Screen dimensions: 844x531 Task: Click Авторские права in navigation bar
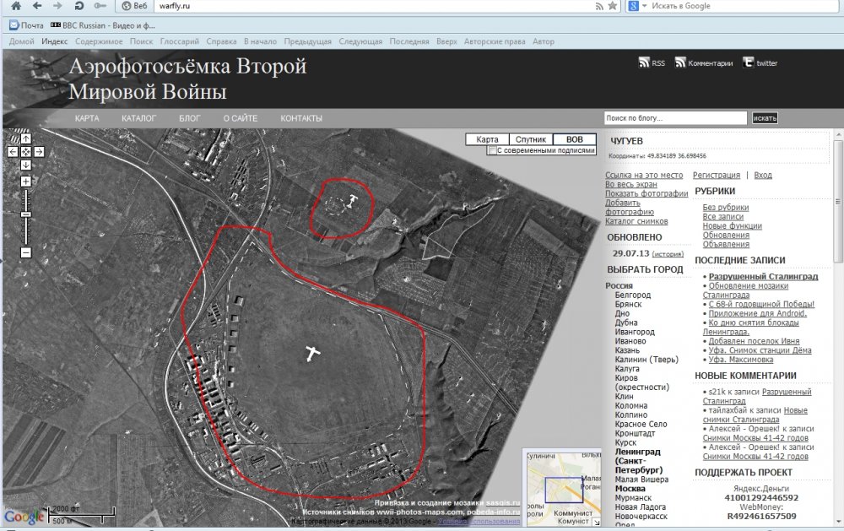click(x=495, y=41)
